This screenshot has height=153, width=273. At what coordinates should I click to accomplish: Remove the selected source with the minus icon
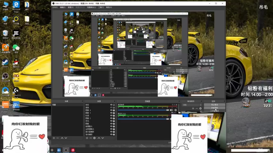[x=90, y=138]
